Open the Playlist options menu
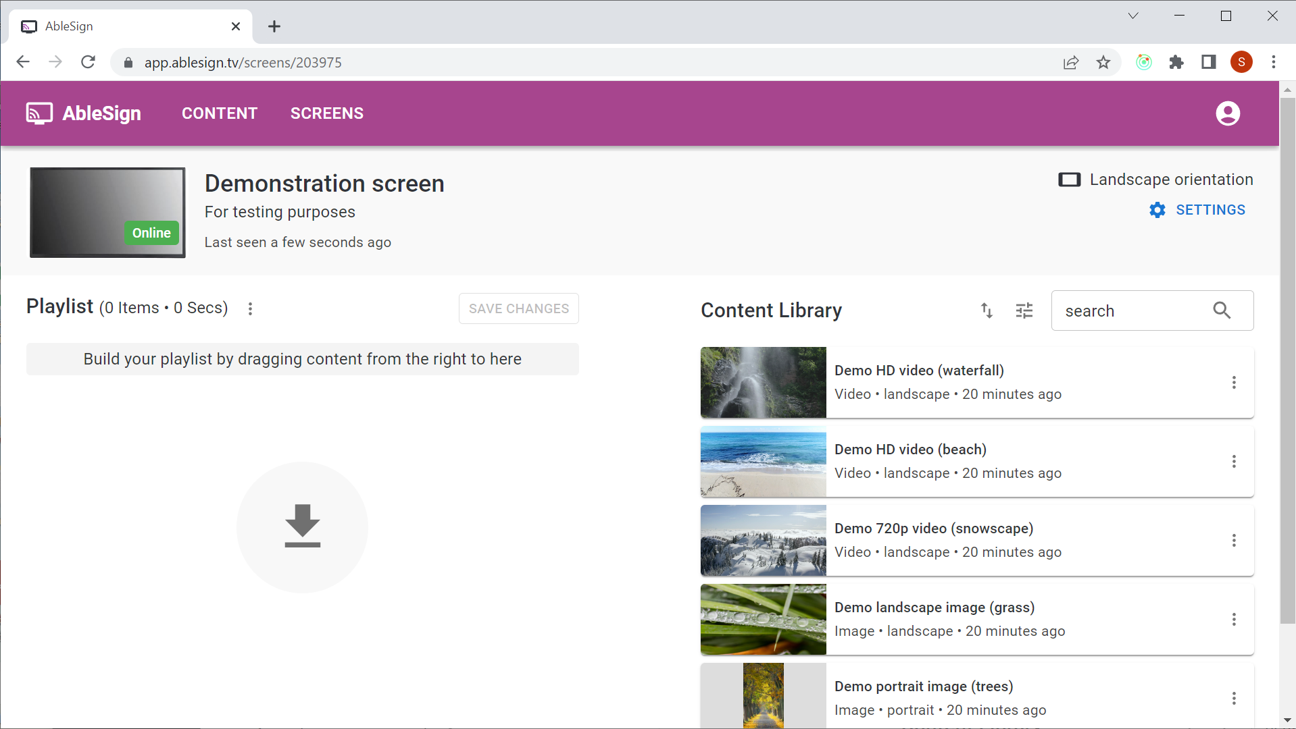Screen dimensions: 1296x729 (x=250, y=308)
